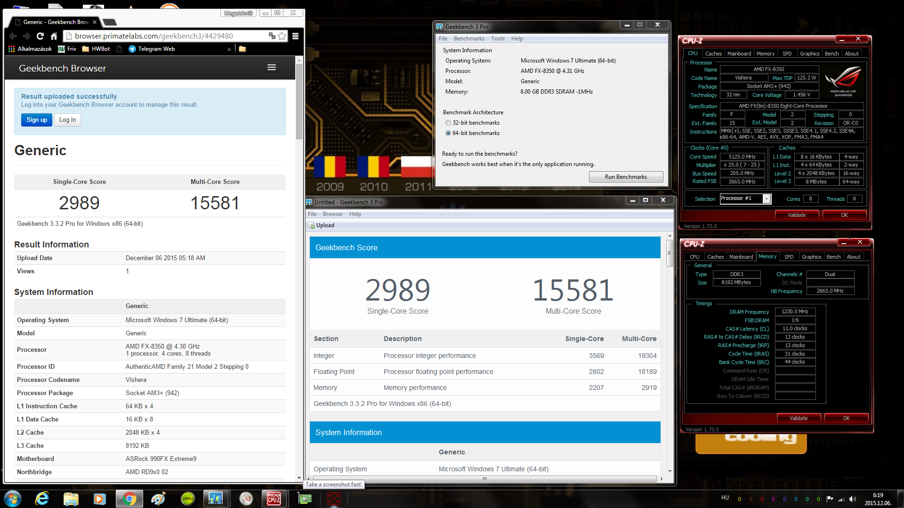Viewport: 904px width, 508px height.
Task: Open a new Chrome tab
Action: (x=110, y=22)
